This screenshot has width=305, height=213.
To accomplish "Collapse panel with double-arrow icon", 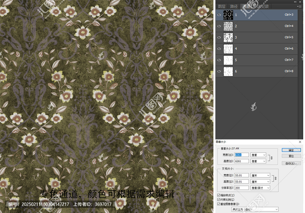I will coord(295,2).
